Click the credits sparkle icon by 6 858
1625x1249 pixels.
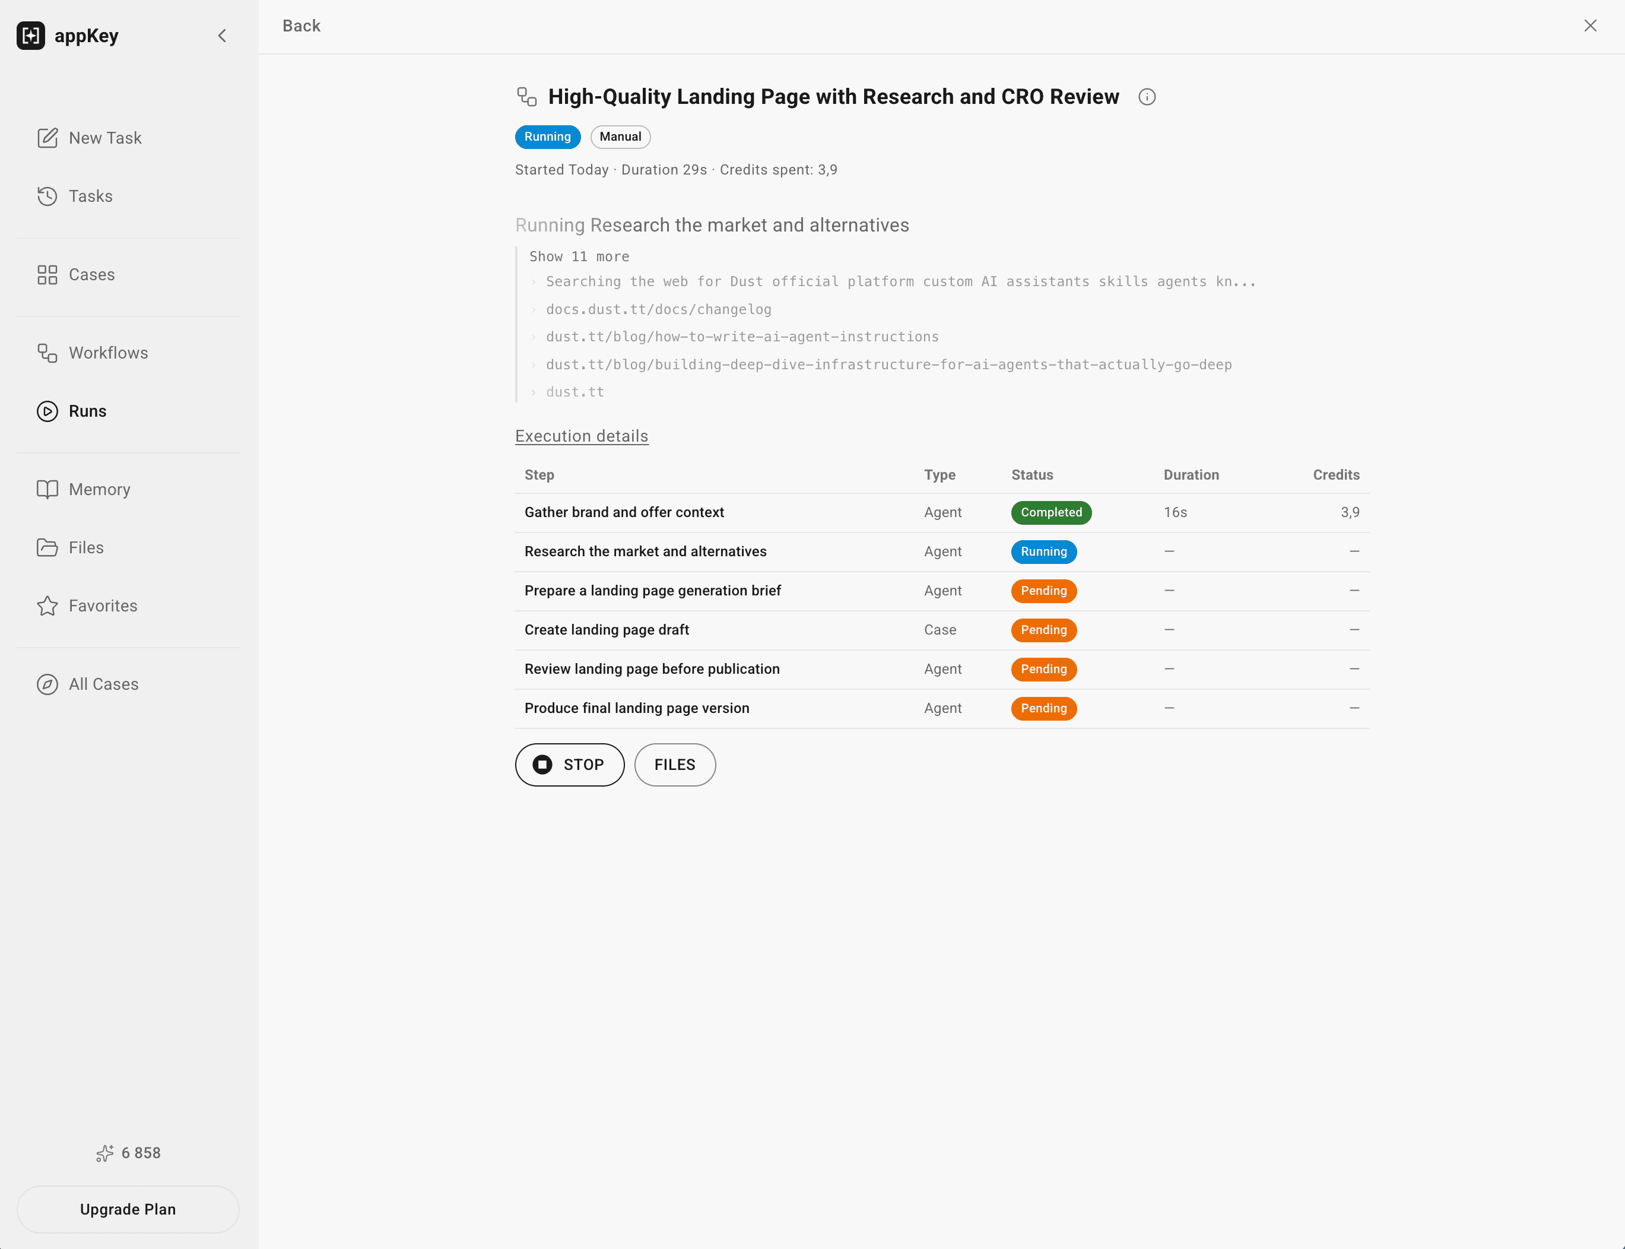pos(105,1153)
